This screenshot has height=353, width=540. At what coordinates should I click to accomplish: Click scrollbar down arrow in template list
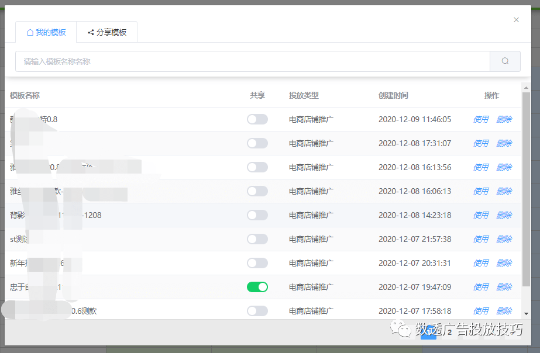coord(526,314)
